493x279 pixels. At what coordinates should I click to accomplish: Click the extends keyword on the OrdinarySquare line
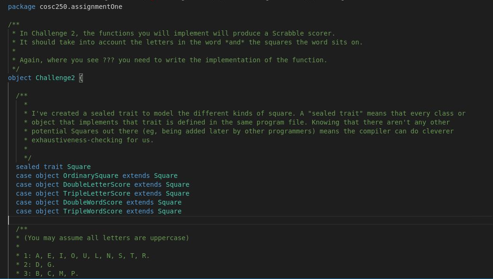pos(136,176)
